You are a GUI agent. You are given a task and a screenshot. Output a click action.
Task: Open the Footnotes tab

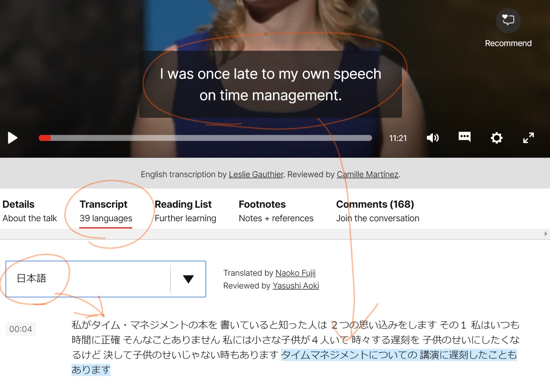tap(276, 211)
